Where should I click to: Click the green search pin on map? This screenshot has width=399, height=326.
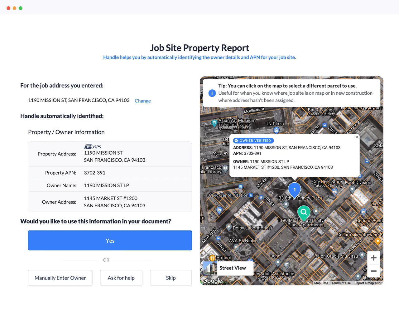click(x=304, y=213)
